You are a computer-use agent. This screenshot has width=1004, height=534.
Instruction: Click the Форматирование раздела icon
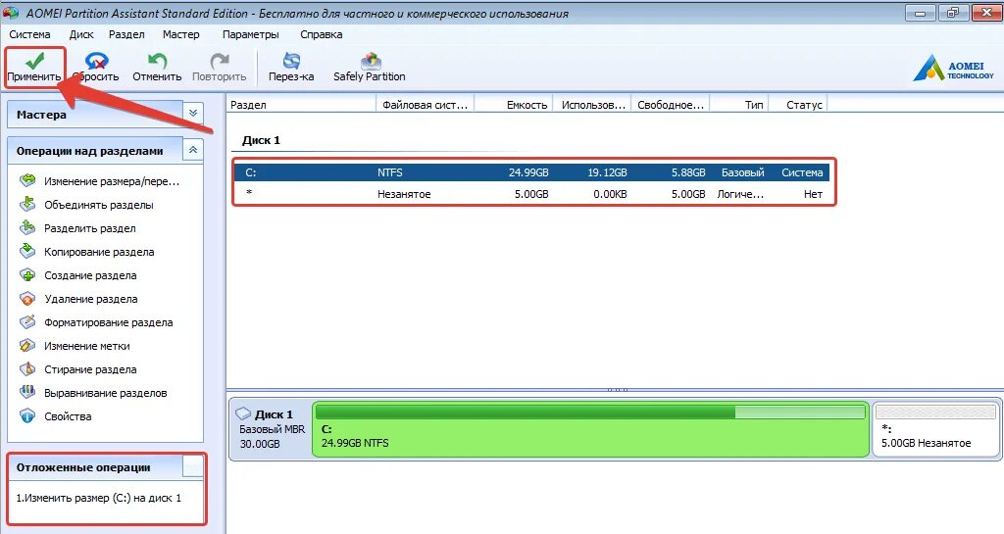(27, 321)
